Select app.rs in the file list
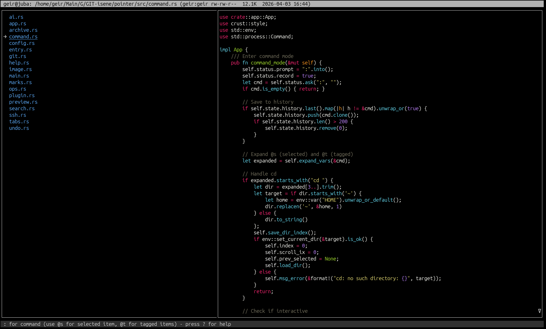The width and height of the screenshot is (546, 329). point(18,24)
